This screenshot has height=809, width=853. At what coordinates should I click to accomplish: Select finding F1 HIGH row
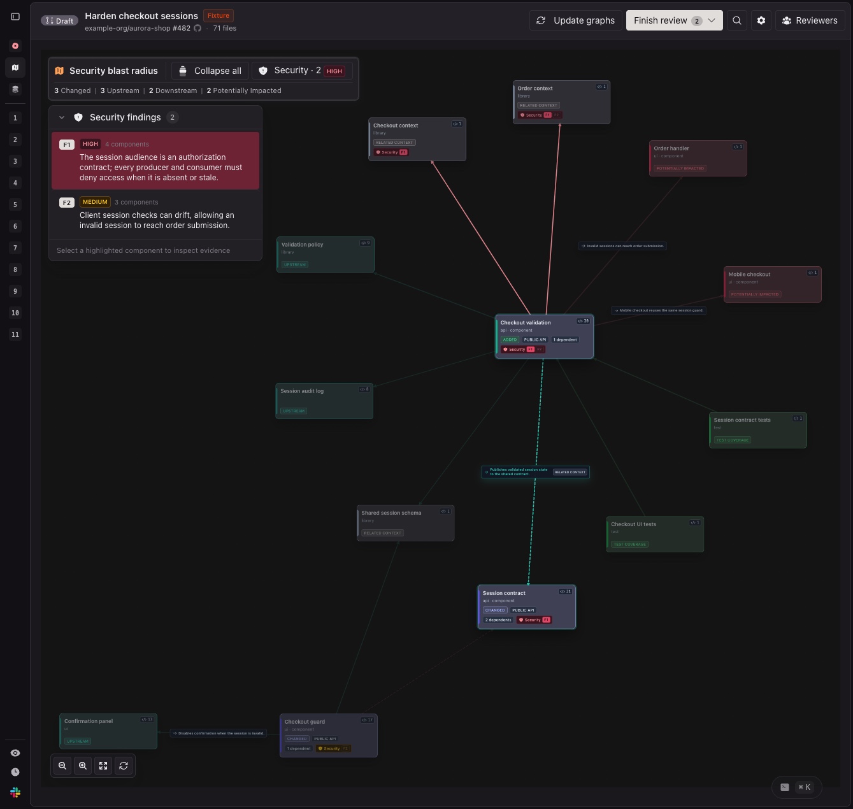[x=155, y=161]
